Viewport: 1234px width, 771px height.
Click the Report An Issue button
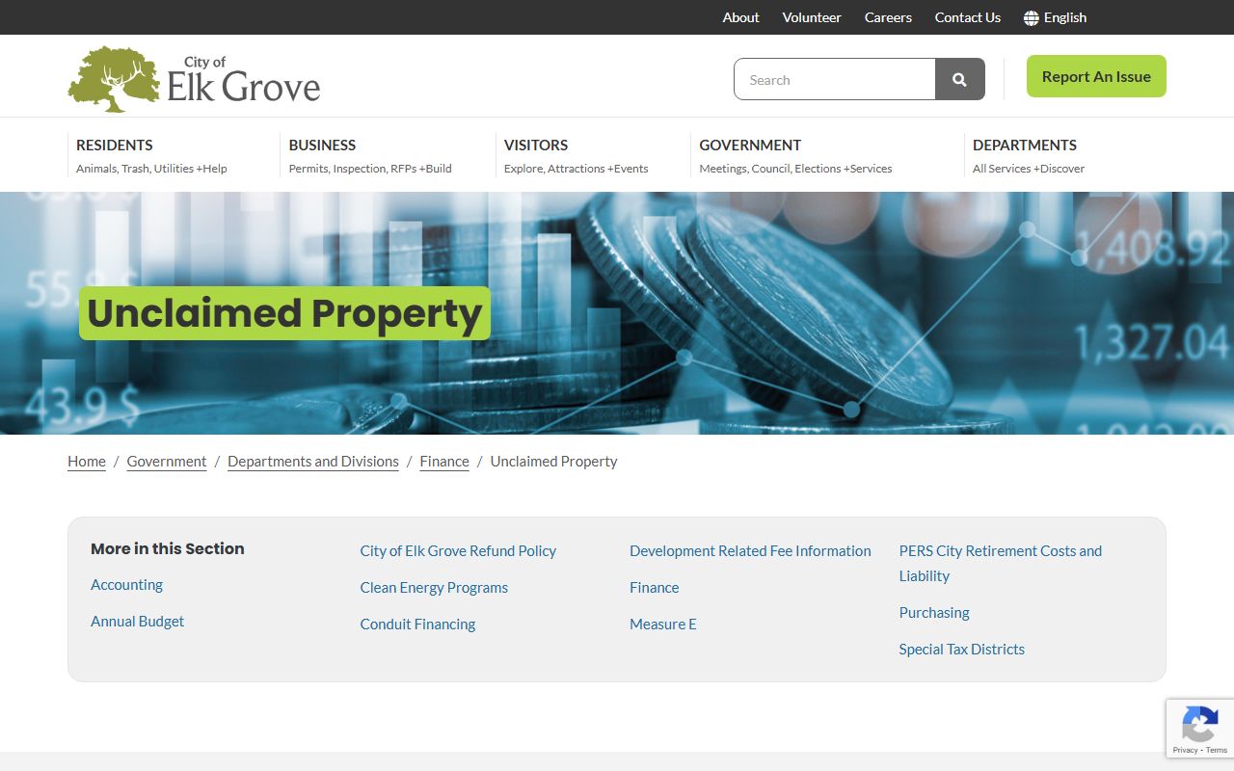[x=1096, y=76]
